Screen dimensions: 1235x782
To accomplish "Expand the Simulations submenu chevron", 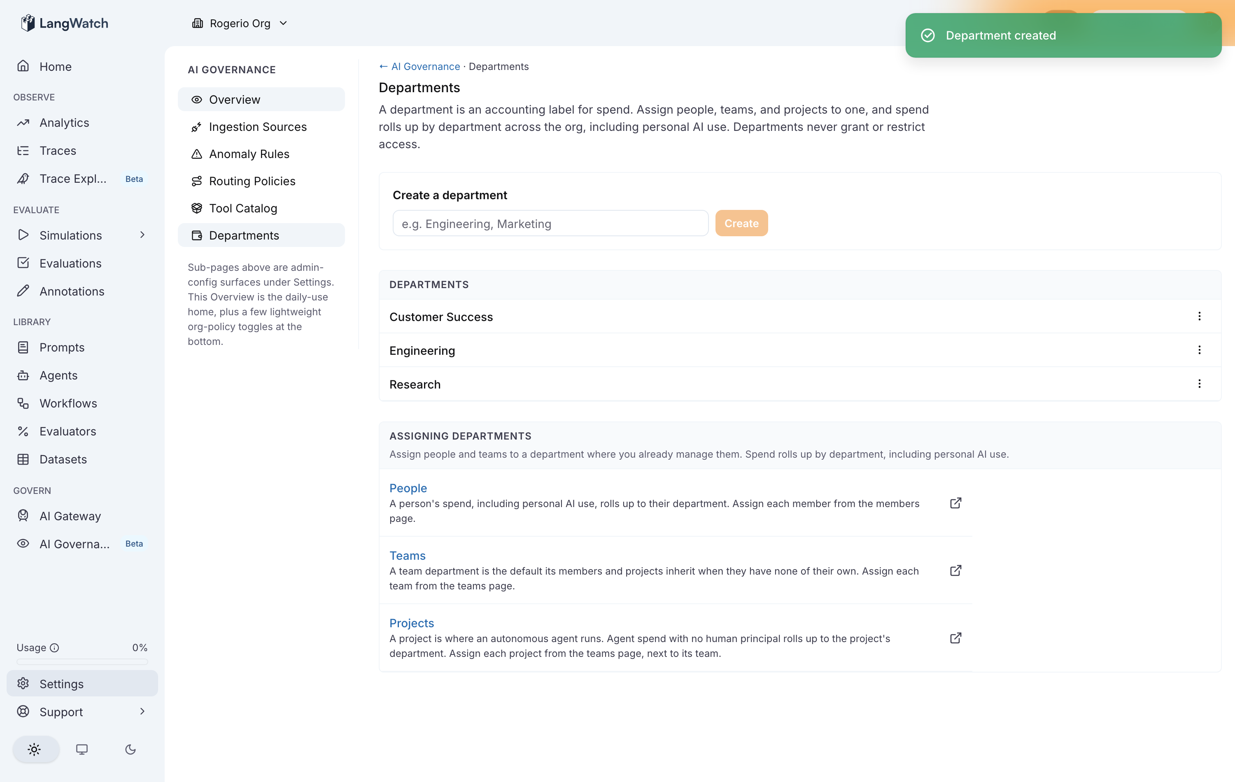I will coord(142,235).
